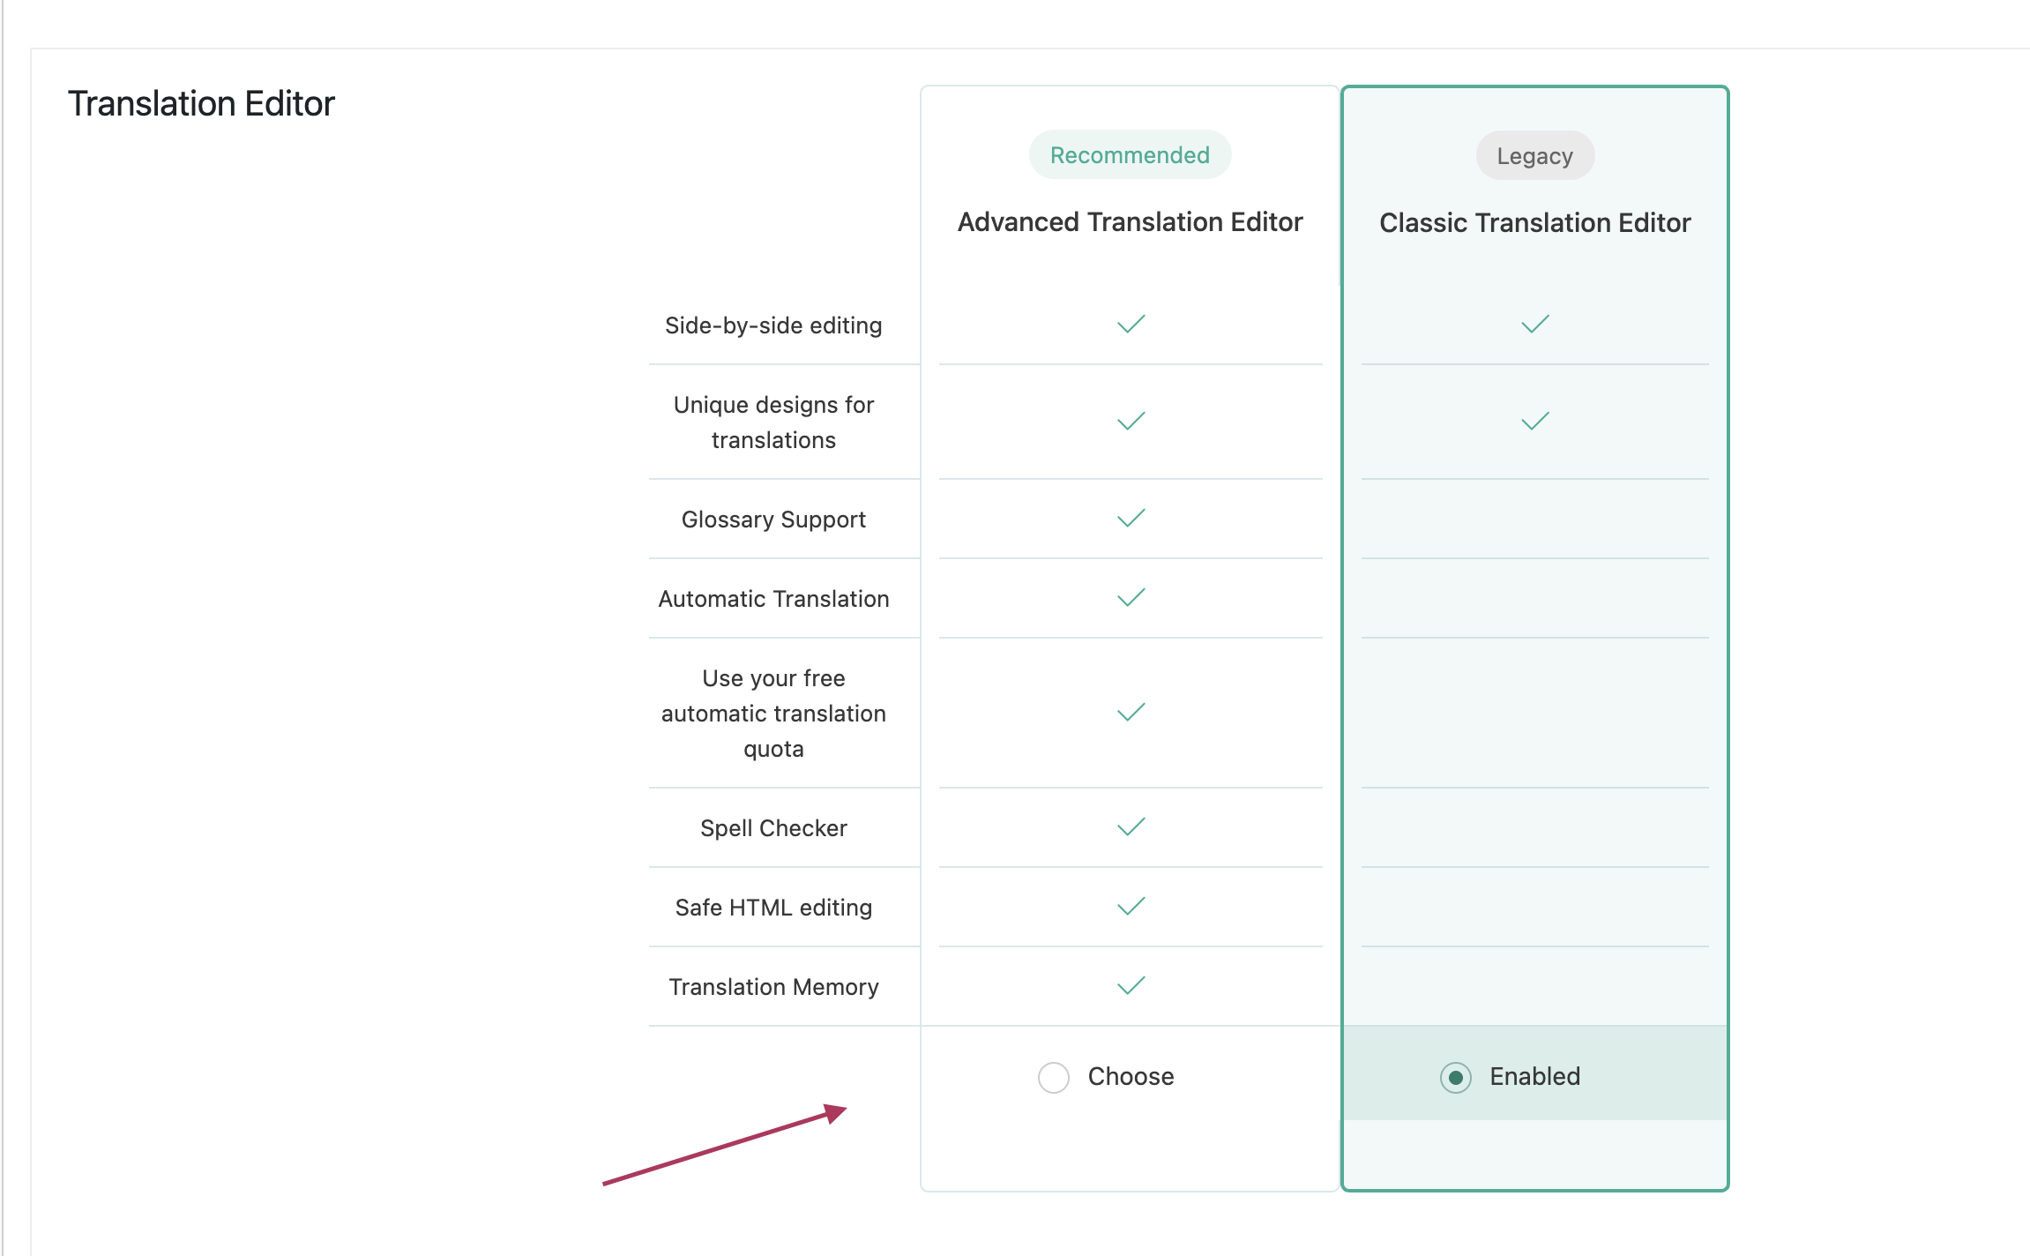Click the Legacy badge
The width and height of the screenshot is (2030, 1256).
click(1534, 156)
